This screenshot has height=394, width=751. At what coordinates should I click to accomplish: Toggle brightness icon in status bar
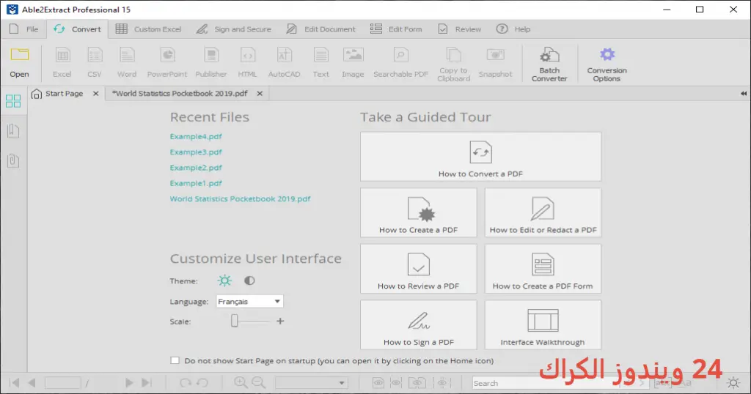pos(733,382)
